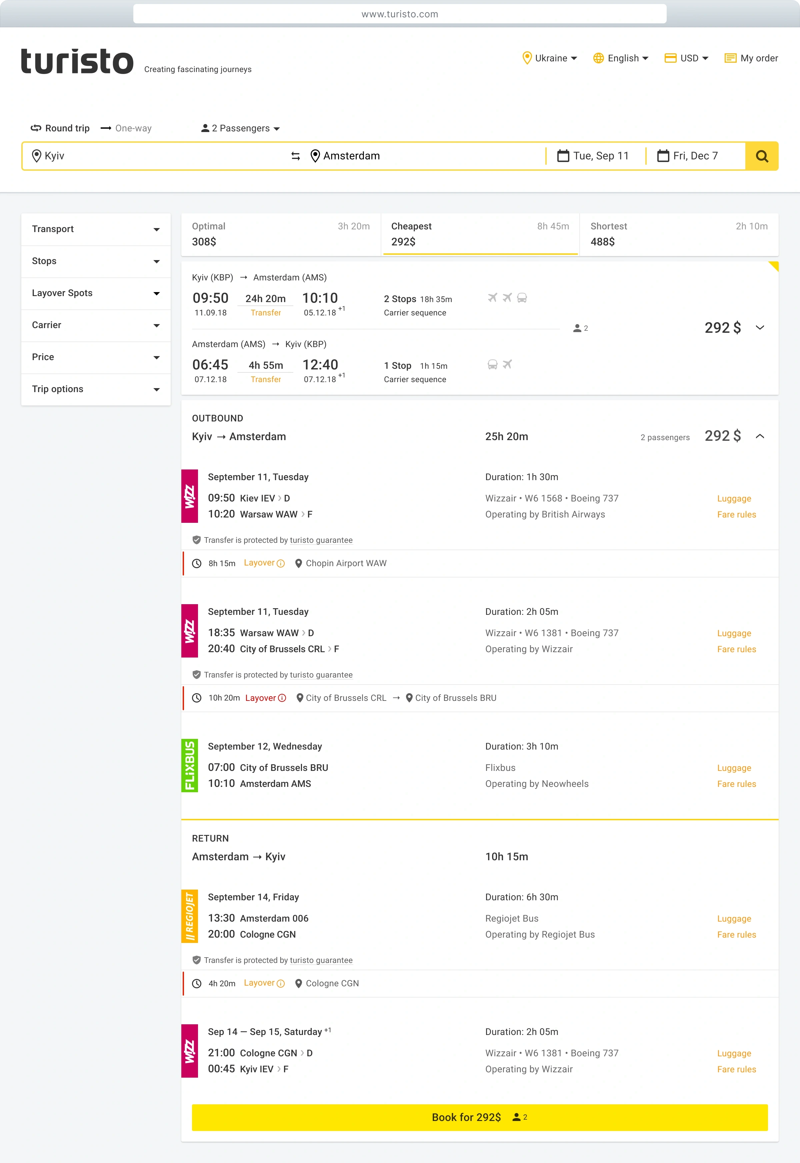
Task: Click the bus icon in outbound carrier sequence
Action: (522, 298)
